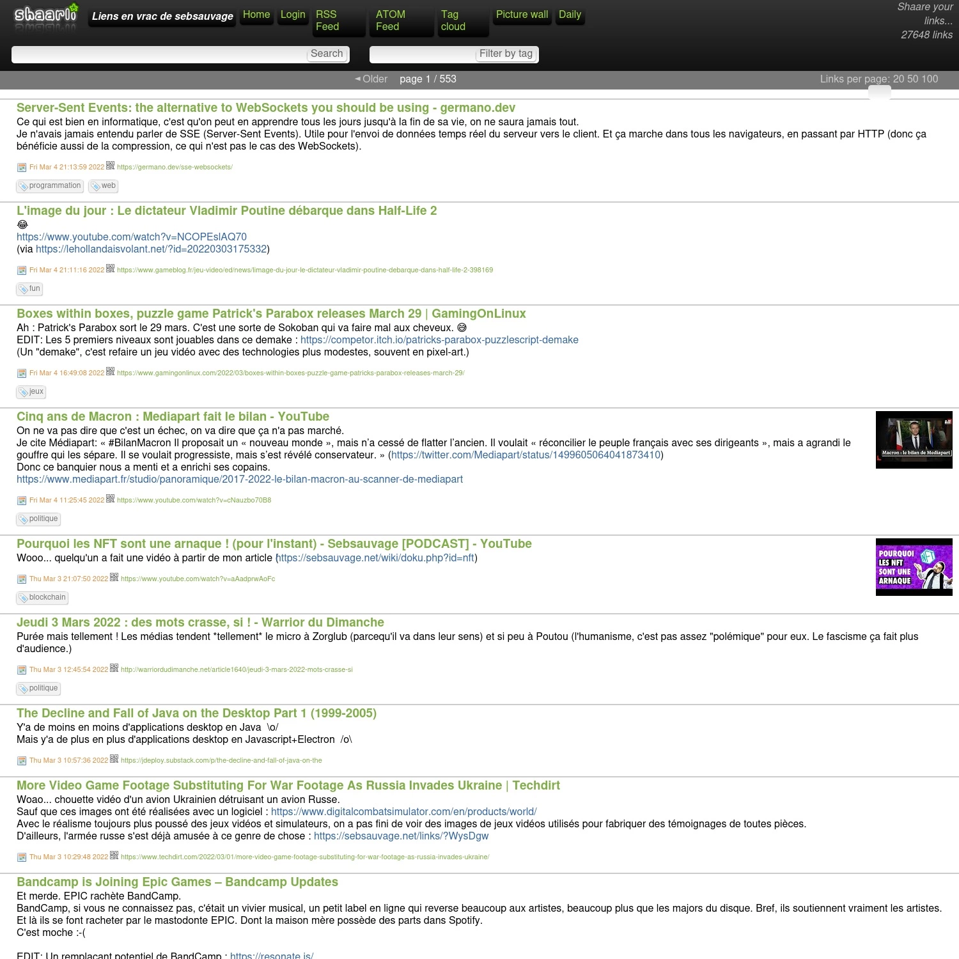
Task: Open Bandcamp is Joining Epic Games title
Action: pyautogui.click(x=177, y=882)
